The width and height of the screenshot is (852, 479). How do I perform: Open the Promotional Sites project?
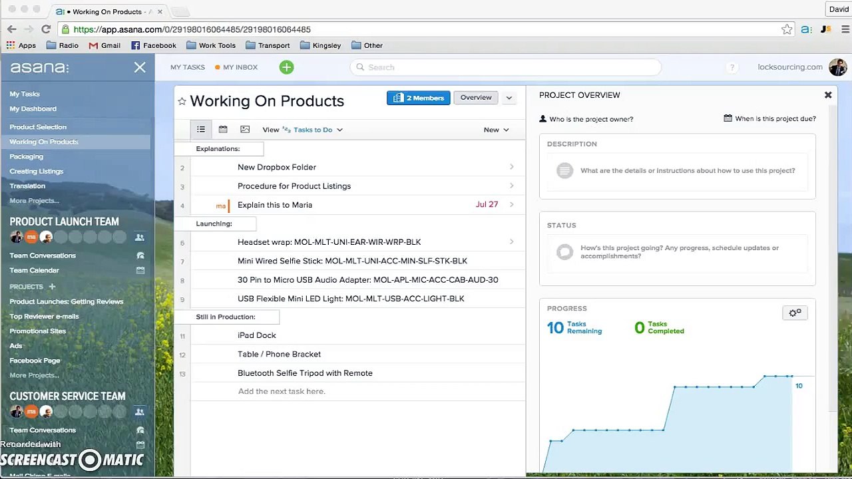click(37, 331)
